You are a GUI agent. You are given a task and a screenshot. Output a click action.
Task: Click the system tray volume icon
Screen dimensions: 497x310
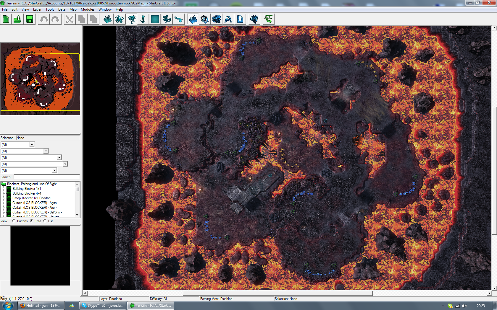pyautogui.click(x=464, y=306)
